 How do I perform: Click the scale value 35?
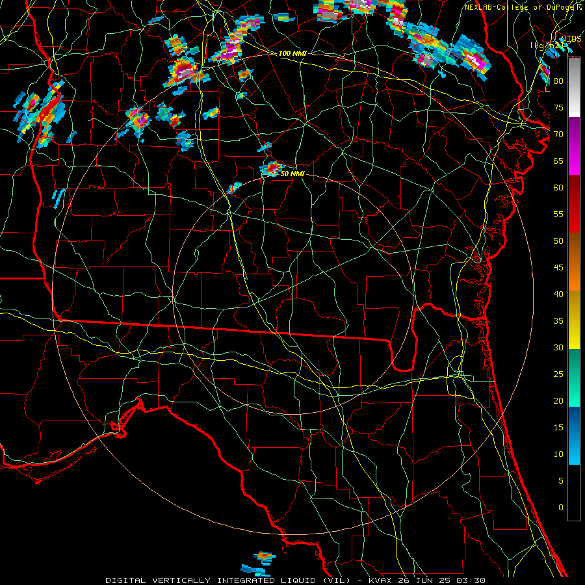point(558,321)
